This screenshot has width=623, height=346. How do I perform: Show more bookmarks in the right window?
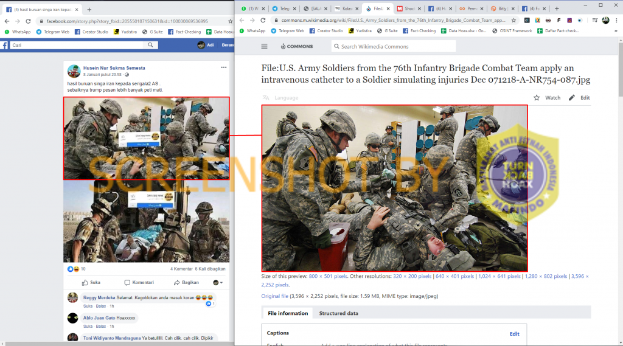tap(616, 30)
